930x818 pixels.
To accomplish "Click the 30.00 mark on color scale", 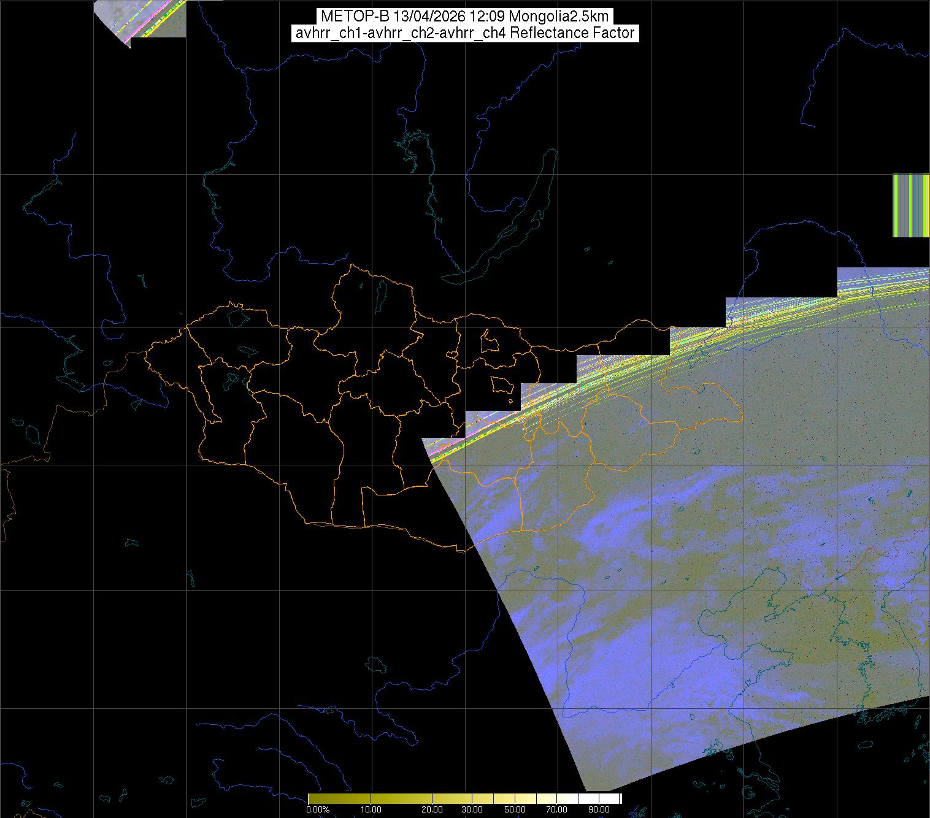I will [471, 809].
